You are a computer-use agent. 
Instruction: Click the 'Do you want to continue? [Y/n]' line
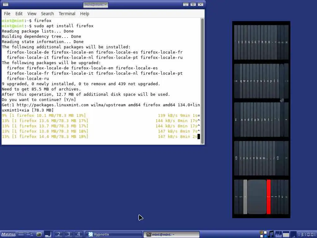pyautogui.click(x=39, y=99)
